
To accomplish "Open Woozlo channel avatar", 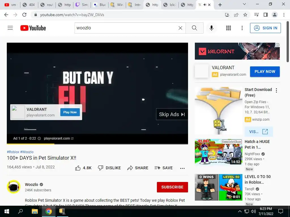I will point(14,187).
